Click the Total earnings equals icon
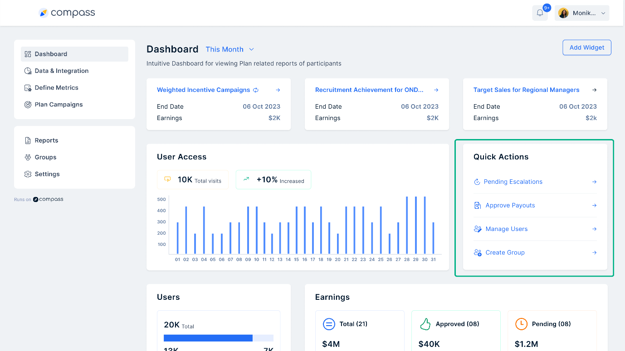The width and height of the screenshot is (625, 351). (329, 324)
